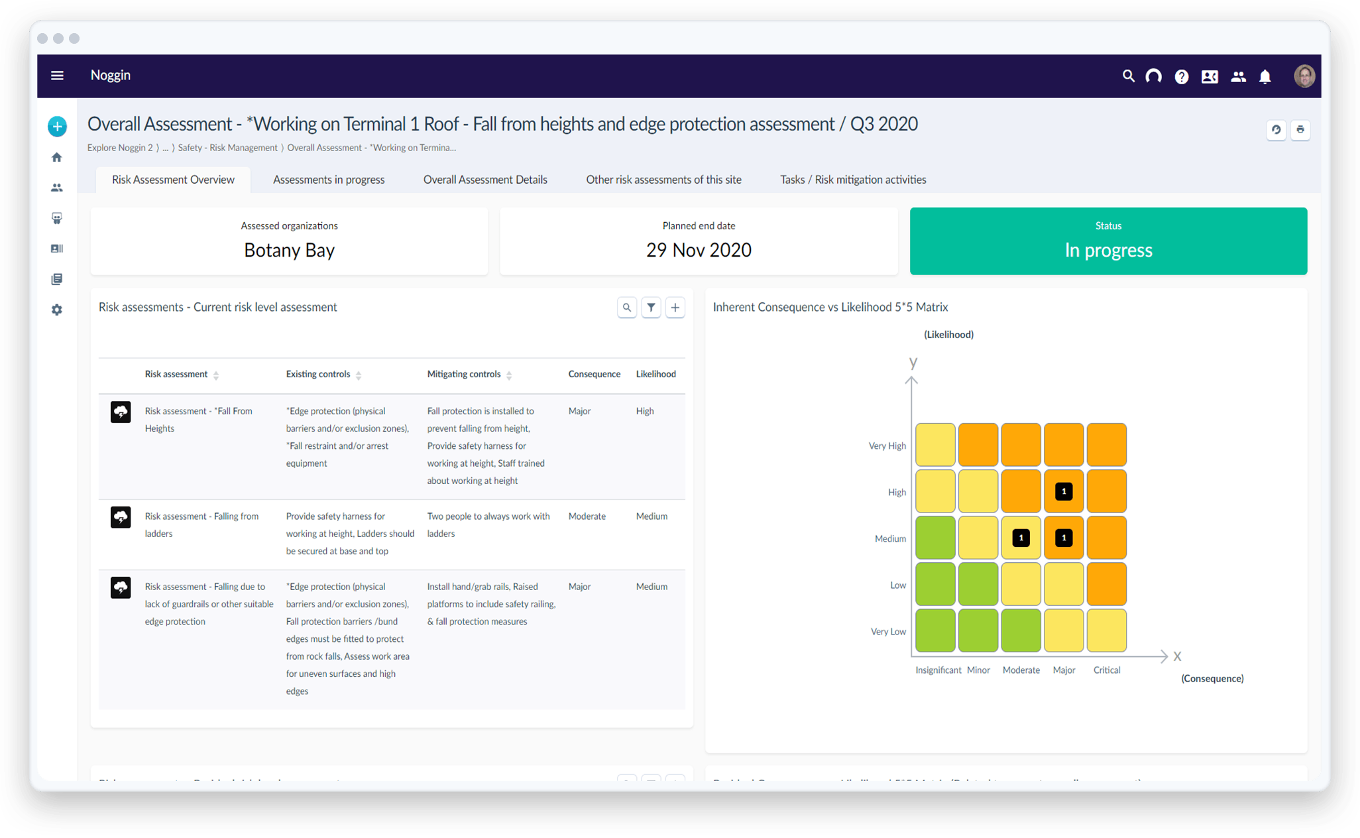This screenshot has height=838, width=1360.
Task: Click the print icon near title
Action: [1300, 130]
